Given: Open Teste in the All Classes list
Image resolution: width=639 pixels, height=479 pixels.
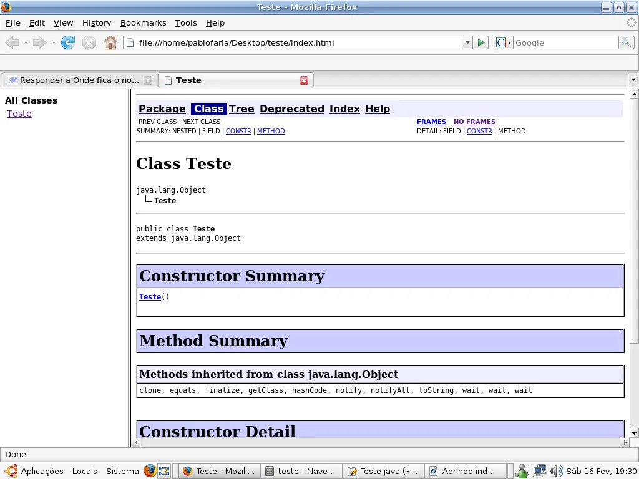Looking at the screenshot, I should pyautogui.click(x=19, y=114).
